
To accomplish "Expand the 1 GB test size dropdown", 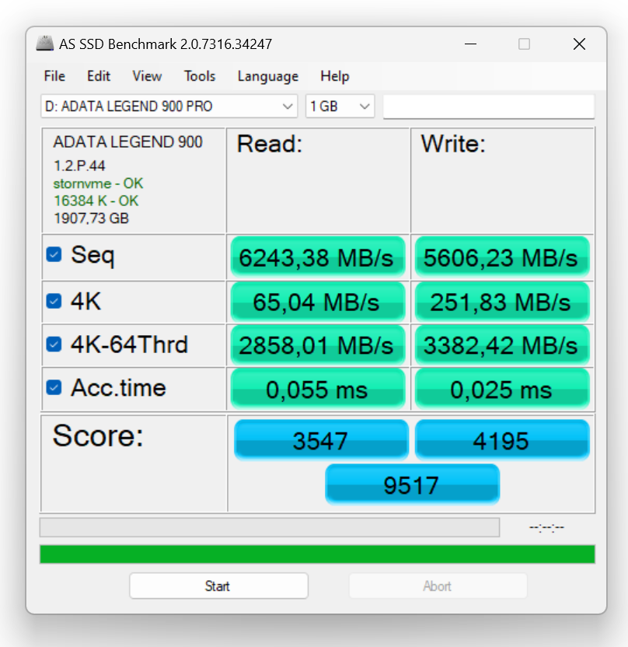I will pos(340,107).
